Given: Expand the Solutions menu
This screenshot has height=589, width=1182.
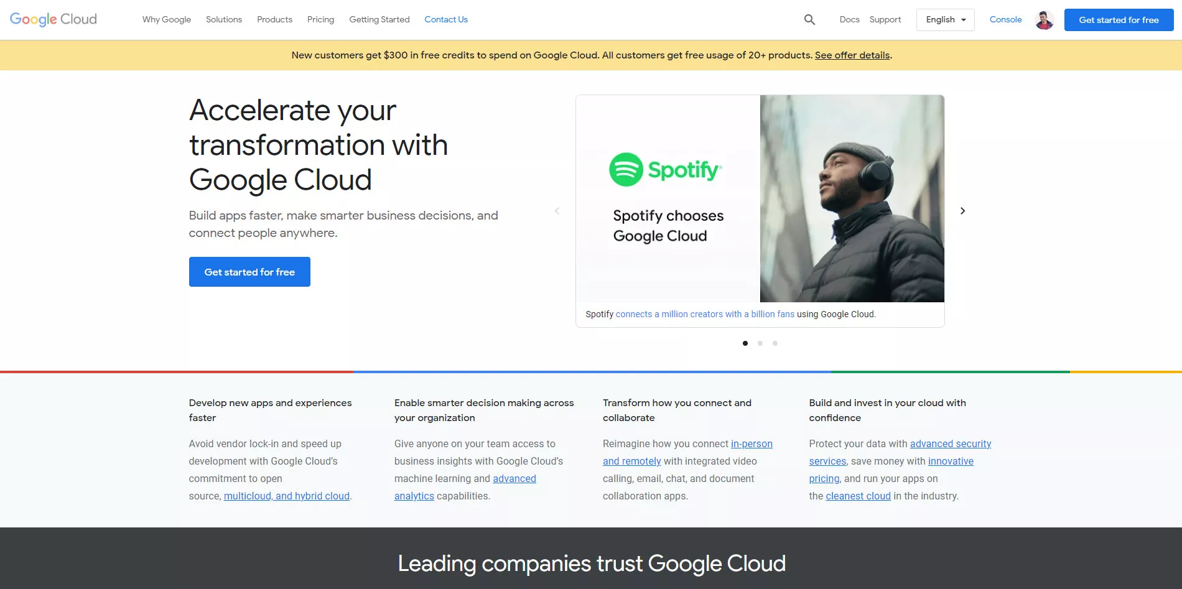Looking at the screenshot, I should point(223,19).
